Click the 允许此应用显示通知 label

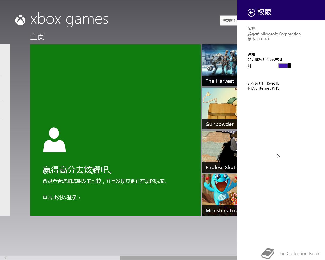(x=265, y=59)
